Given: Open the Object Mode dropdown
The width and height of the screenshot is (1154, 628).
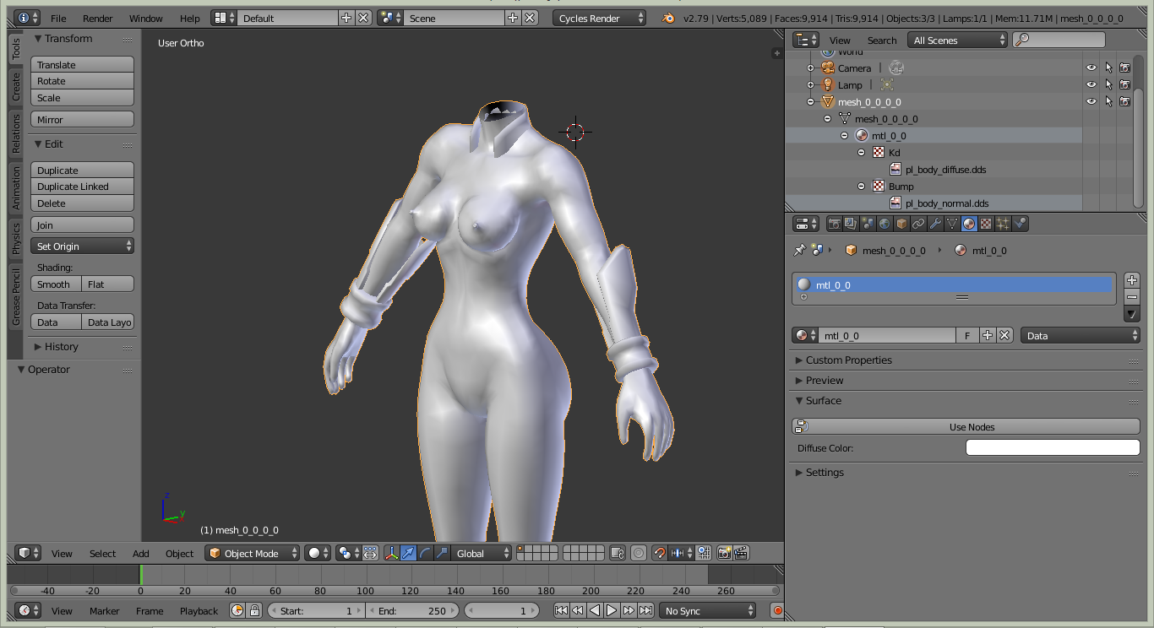Looking at the screenshot, I should (253, 553).
